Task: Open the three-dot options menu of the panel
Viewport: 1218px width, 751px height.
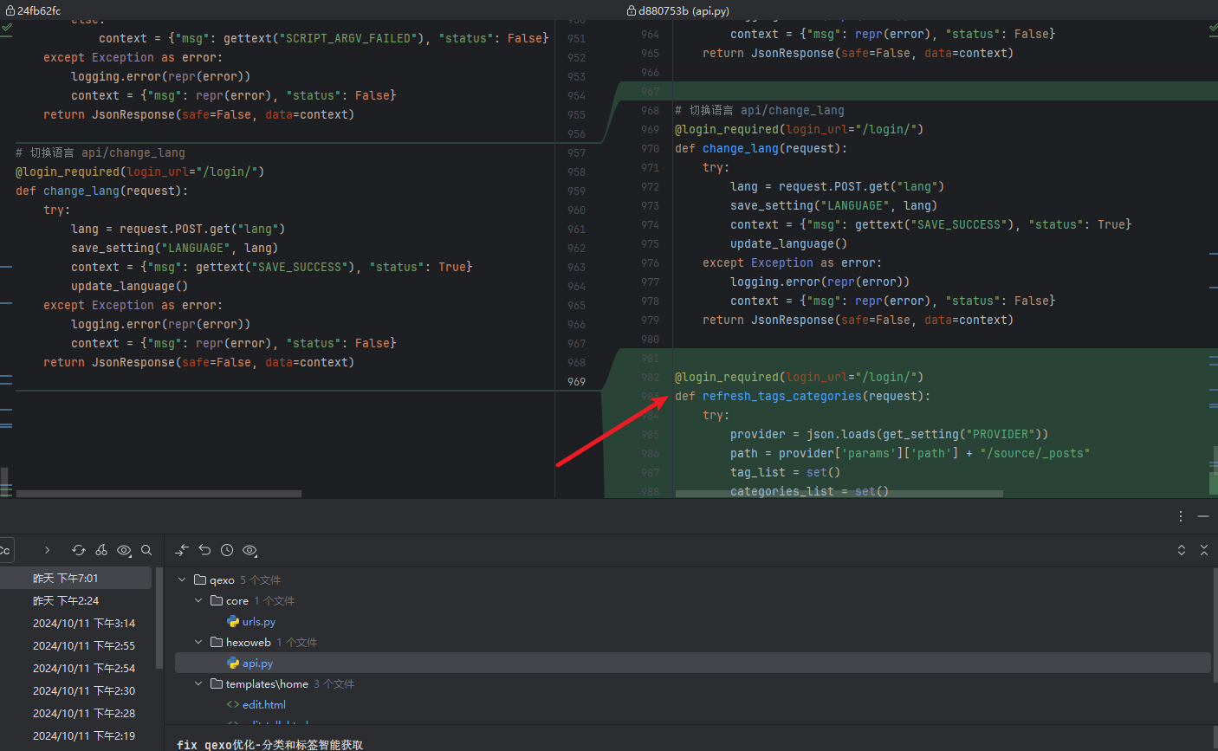Action: pos(1180,516)
